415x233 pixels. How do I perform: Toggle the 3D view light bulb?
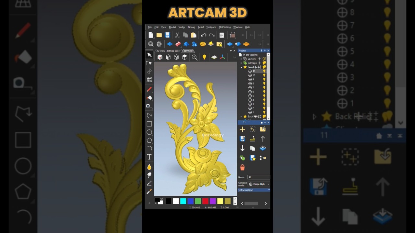pyautogui.click(x=204, y=57)
